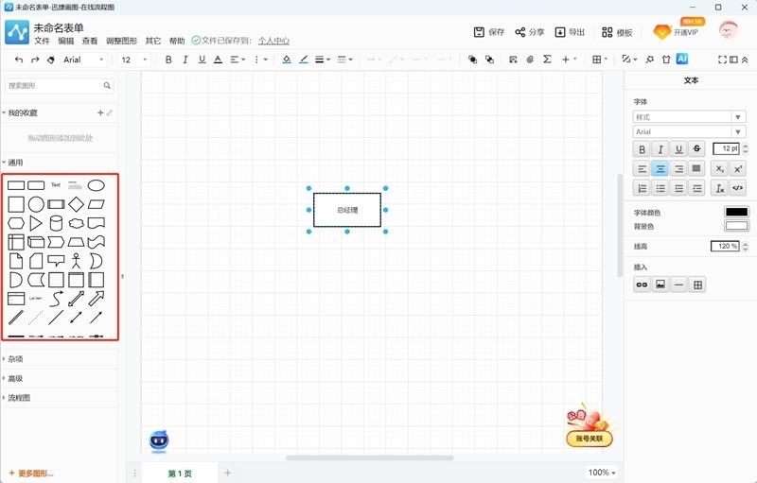The height and width of the screenshot is (483, 757).
Task: Select the ellipse shape in General palette
Action: [97, 185]
